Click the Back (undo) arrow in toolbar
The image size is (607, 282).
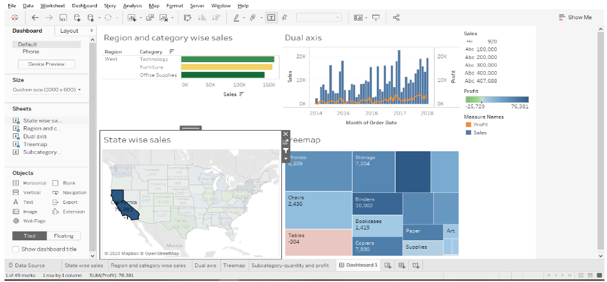[x=35, y=17]
